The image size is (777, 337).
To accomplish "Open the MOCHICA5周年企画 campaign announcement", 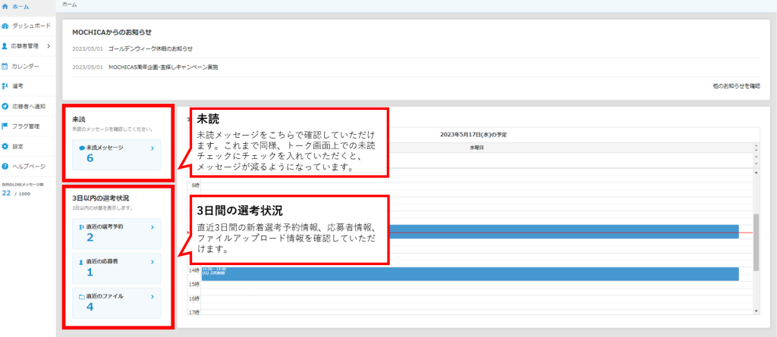I will (x=162, y=67).
